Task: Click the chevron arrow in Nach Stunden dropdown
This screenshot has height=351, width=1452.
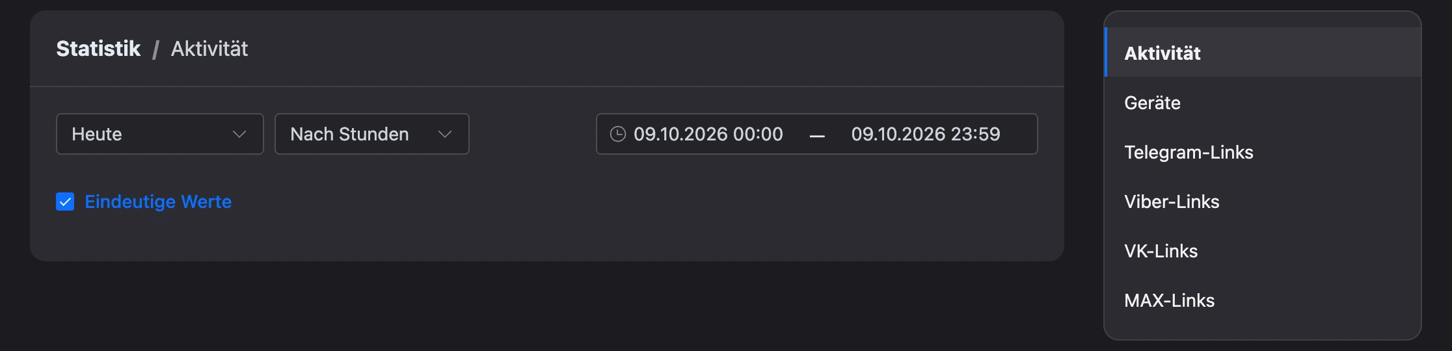Action: point(445,134)
